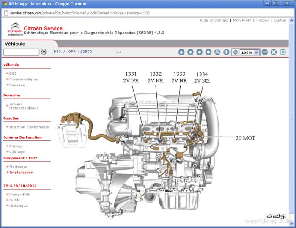Click the magnifier icon beside the zoom percentage
The height and width of the screenshot is (228, 296).
pyautogui.click(x=236, y=52)
